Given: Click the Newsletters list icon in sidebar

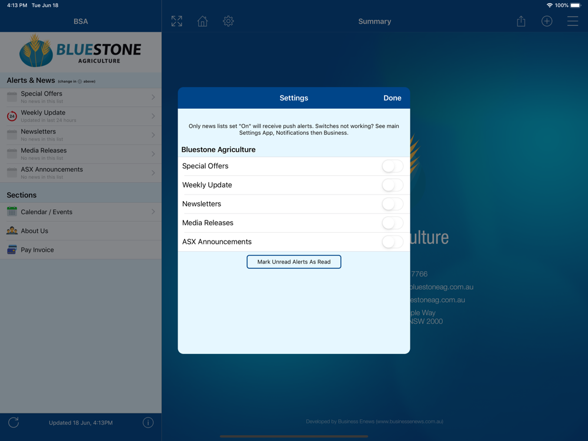Looking at the screenshot, I should (x=12, y=135).
